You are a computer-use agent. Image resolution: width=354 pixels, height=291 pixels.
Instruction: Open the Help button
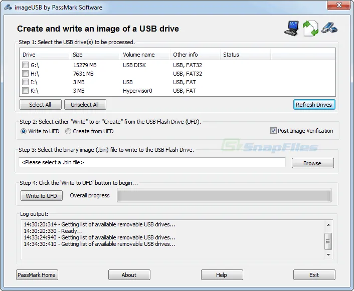point(222,275)
